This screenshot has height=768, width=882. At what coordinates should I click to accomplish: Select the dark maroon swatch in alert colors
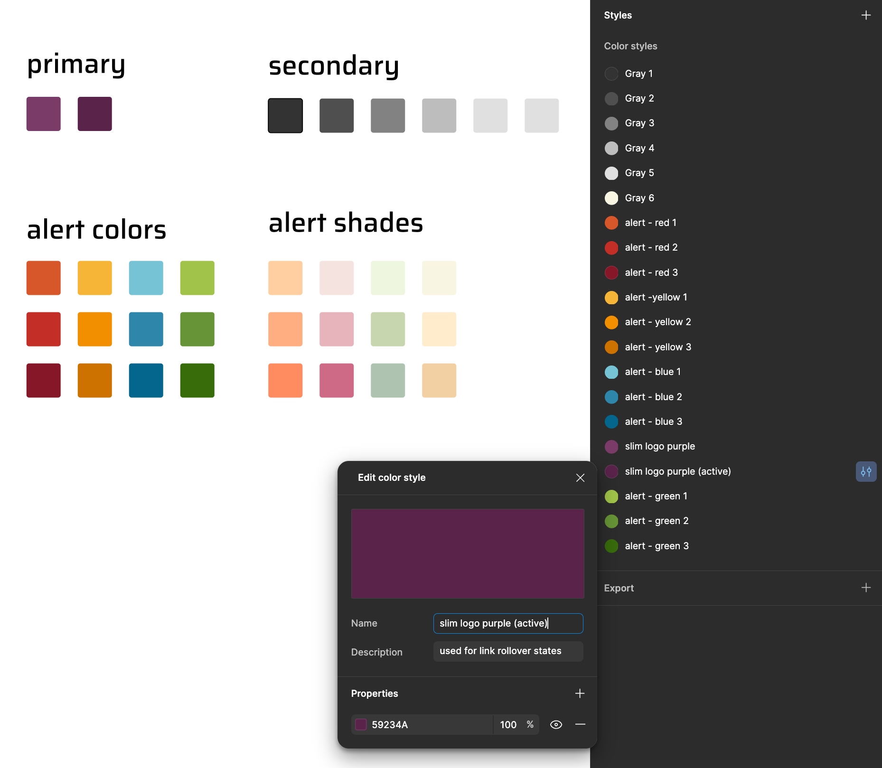pyautogui.click(x=44, y=380)
